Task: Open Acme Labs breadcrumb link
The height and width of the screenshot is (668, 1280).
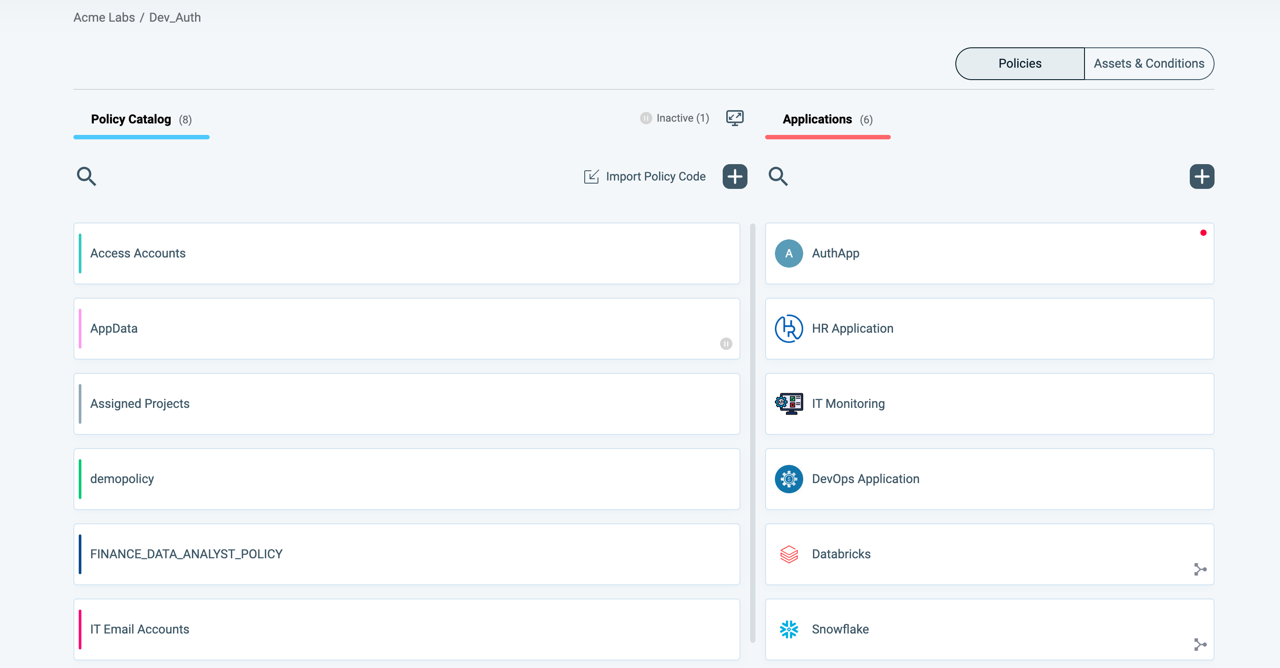Action: (x=104, y=17)
